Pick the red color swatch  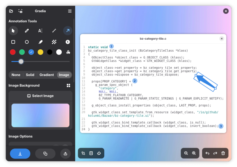coord(13,52)
